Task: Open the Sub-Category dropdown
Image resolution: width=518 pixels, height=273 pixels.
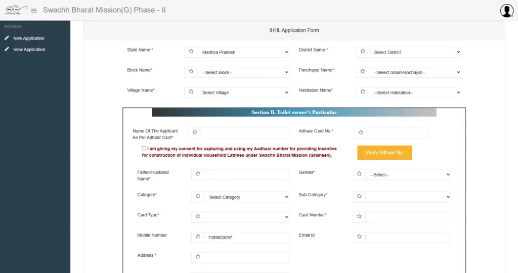Action: [x=408, y=197]
